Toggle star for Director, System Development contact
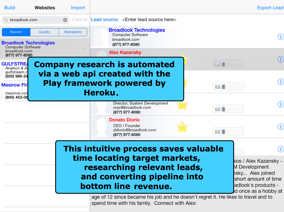284x212 pixels. point(182,105)
